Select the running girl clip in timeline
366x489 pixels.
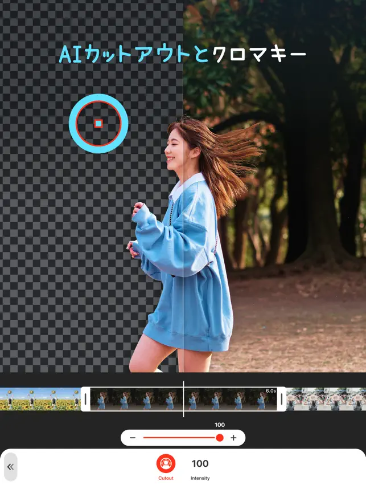[183, 399]
